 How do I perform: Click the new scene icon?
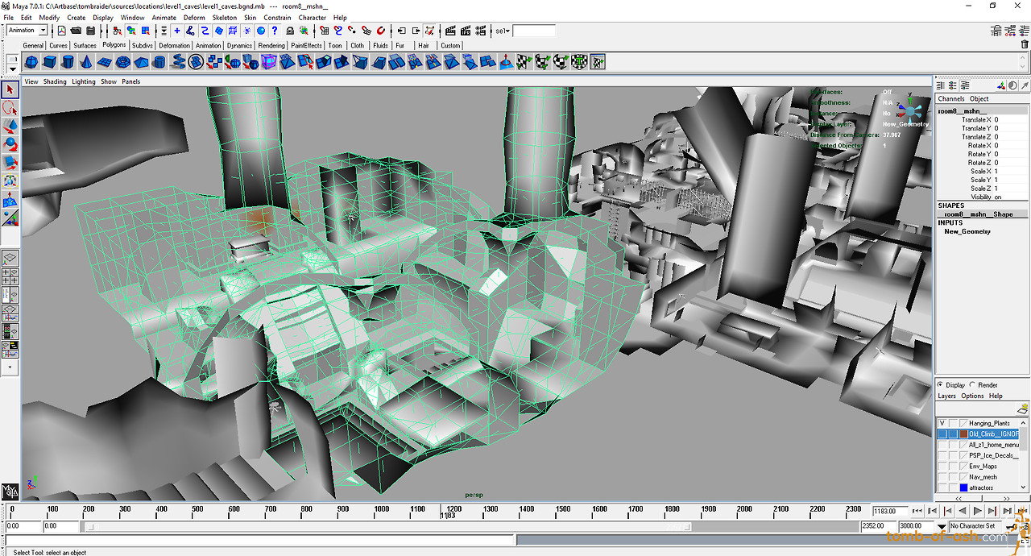pos(61,31)
